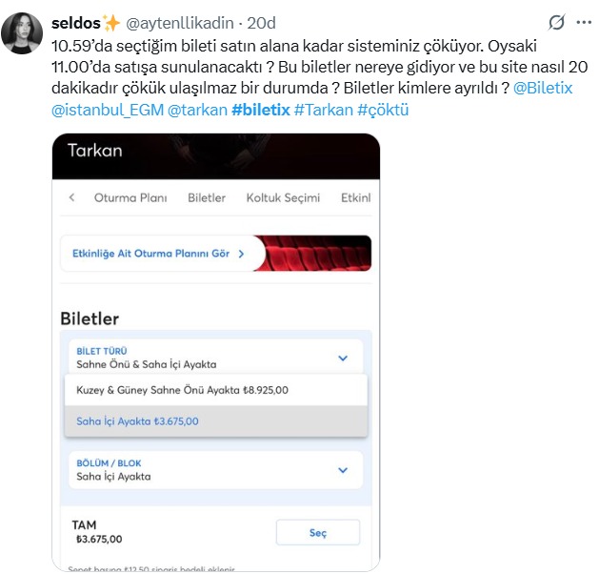Choose Saha İçi Ayakta ₺3.675,00 option
This screenshot has height=574, width=599.
pyautogui.click(x=138, y=420)
